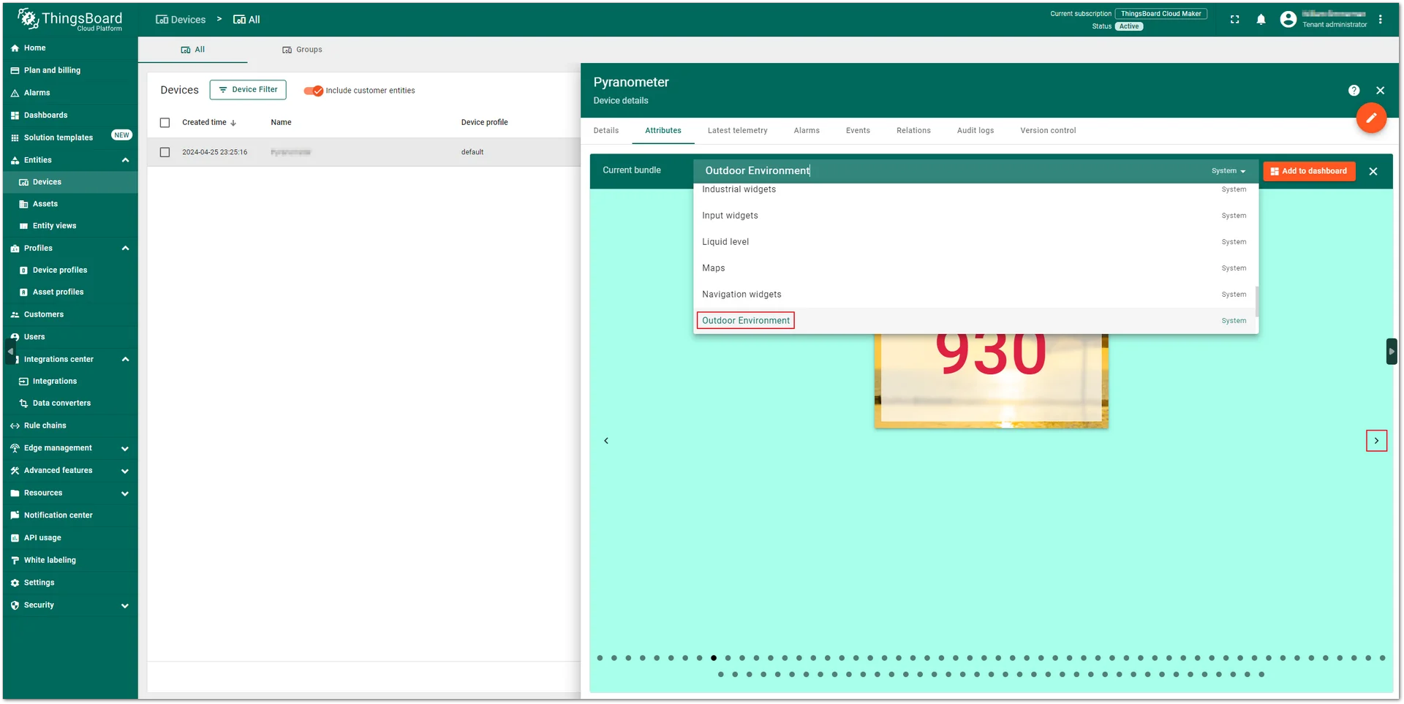The height and width of the screenshot is (704, 1404).
Task: Select the active carousel dot indicator
Action: point(714,658)
